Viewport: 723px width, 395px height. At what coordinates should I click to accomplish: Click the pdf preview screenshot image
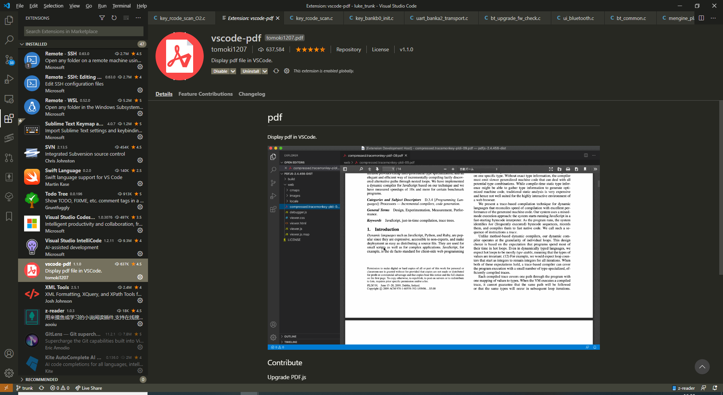click(433, 248)
